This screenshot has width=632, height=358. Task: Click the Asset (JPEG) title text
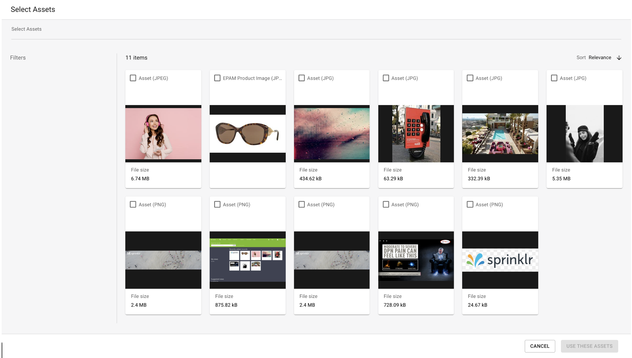(153, 78)
